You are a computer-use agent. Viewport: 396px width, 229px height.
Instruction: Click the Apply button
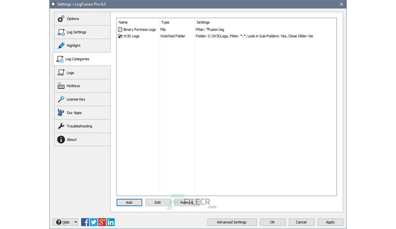(x=330, y=222)
